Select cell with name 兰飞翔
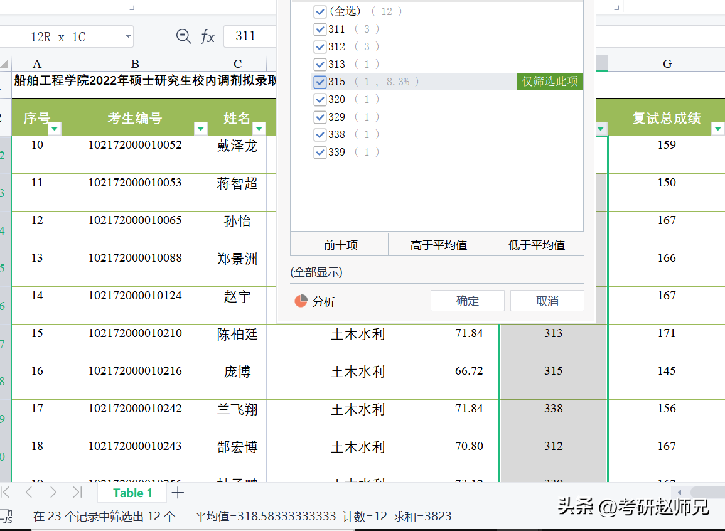 pyautogui.click(x=237, y=418)
